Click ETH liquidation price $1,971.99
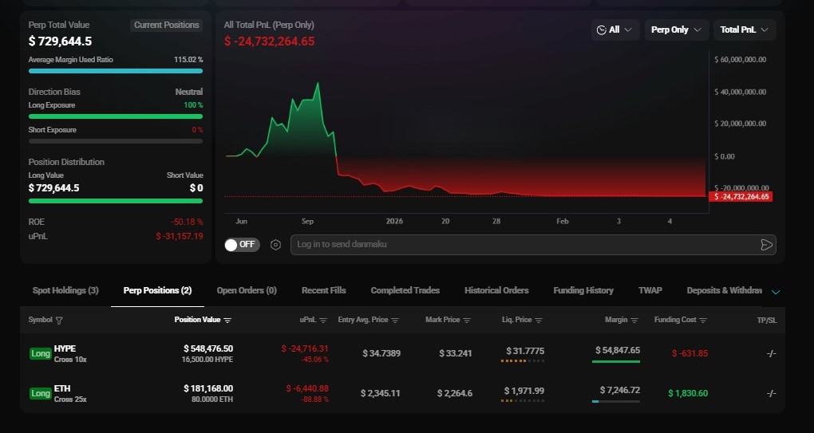This screenshot has height=433, width=814. 524,391
